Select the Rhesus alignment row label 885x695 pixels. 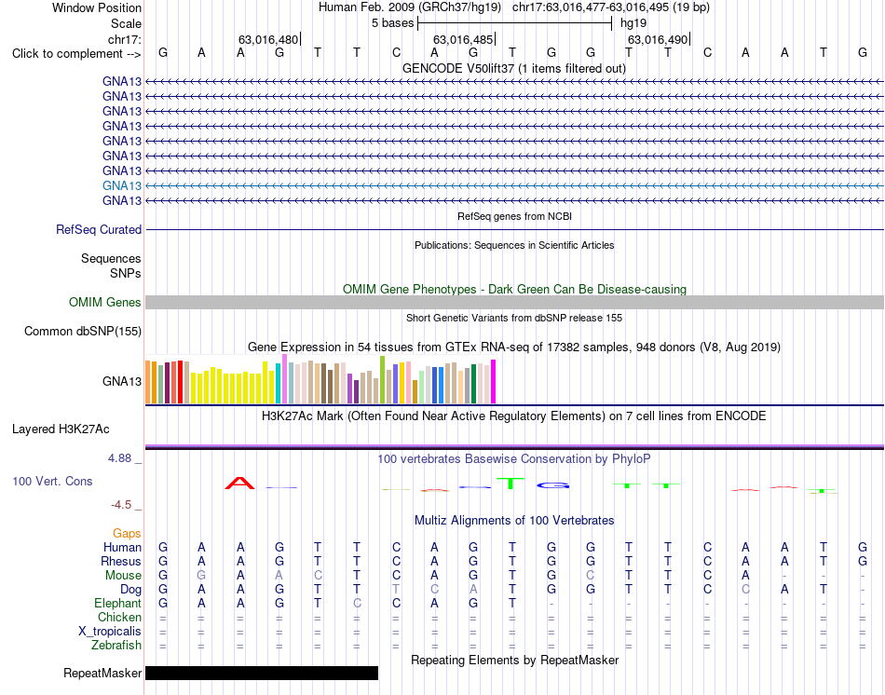point(121,561)
